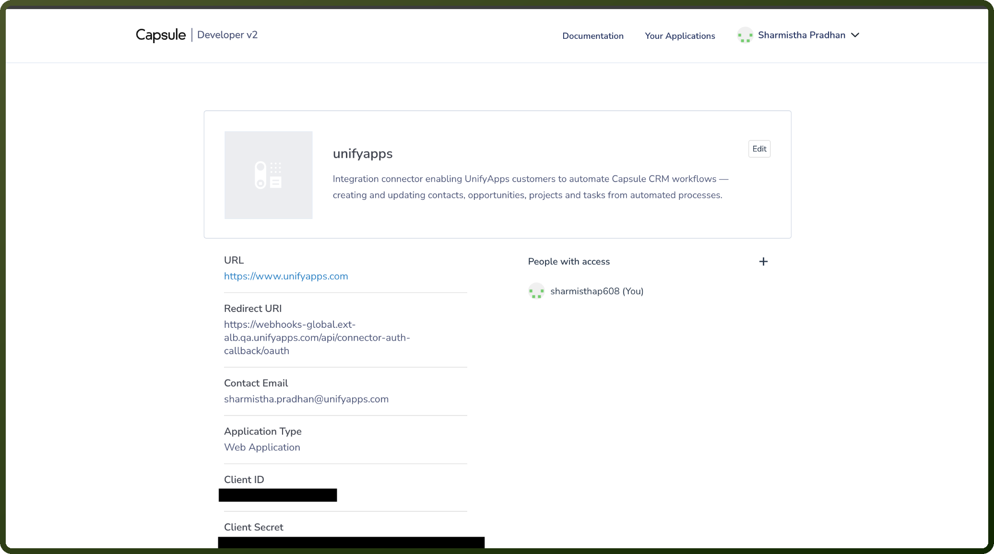The image size is (994, 554).
Task: Open the https://www.unifyapps.com link
Action: (x=286, y=276)
